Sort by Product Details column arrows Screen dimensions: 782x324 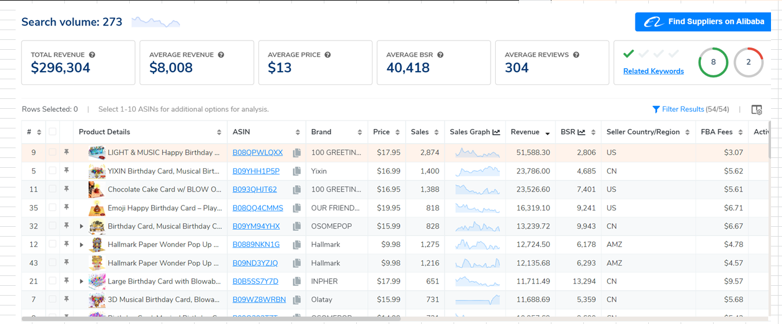point(219,132)
